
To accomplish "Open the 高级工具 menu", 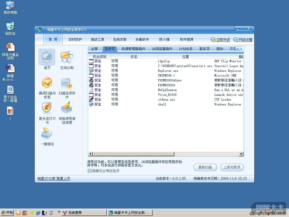I will [97, 40].
